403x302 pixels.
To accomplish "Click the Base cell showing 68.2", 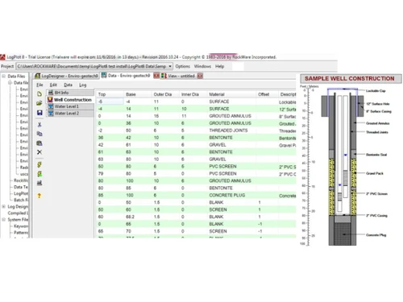I will click(x=138, y=217).
